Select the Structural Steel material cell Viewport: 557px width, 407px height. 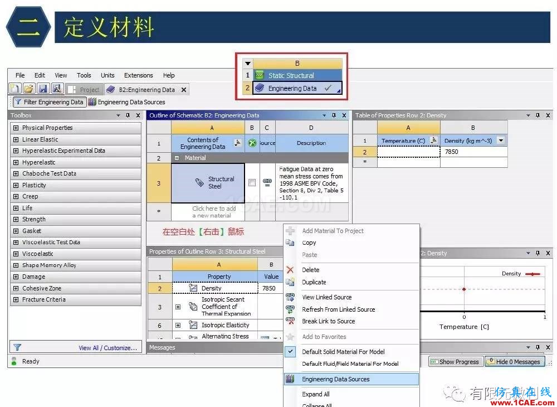pos(208,183)
